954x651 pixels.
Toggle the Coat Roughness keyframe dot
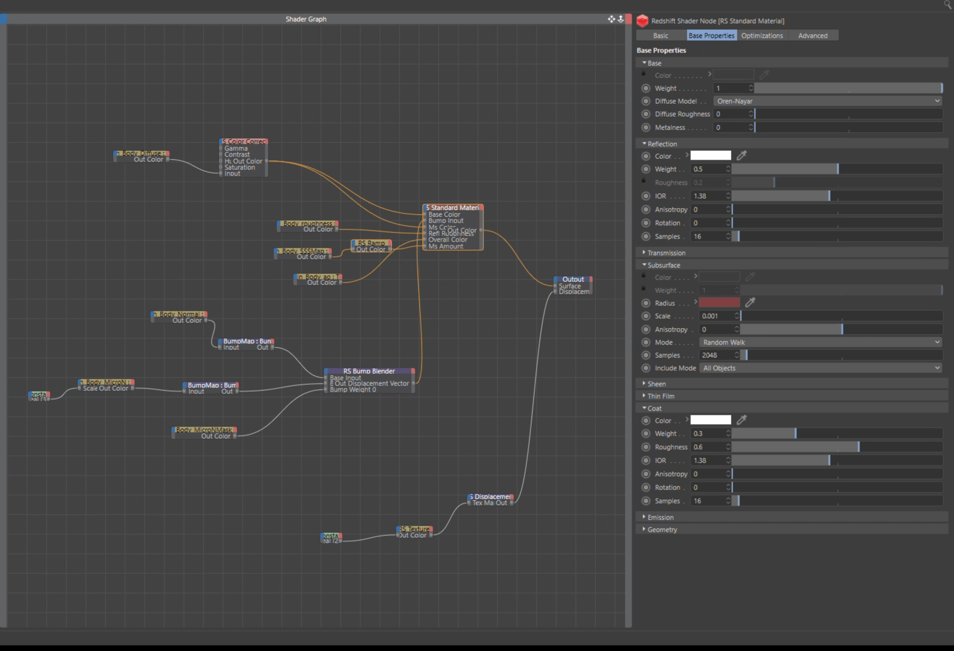646,447
